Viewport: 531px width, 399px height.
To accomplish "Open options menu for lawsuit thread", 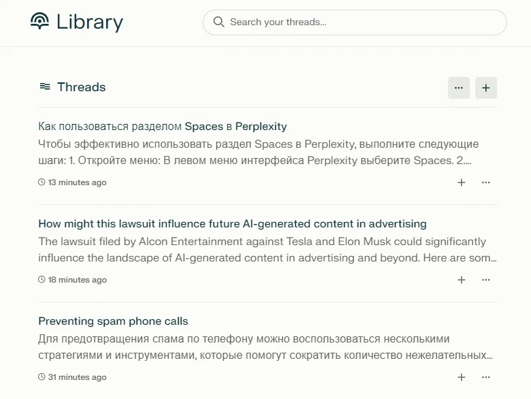I will (x=486, y=280).
